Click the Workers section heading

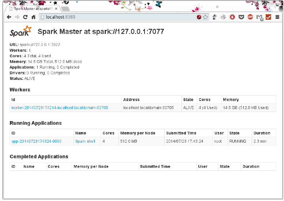(20, 90)
